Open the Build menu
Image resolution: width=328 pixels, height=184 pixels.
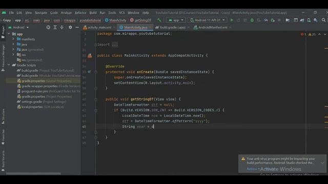point(93,13)
